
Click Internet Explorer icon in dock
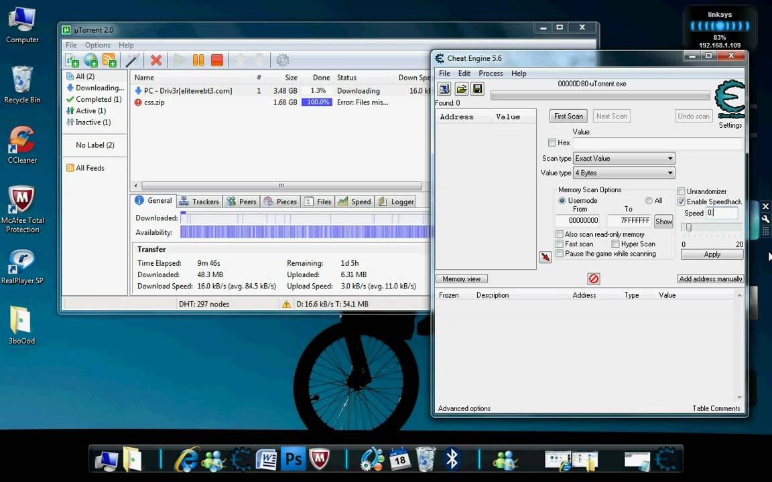coord(186,460)
